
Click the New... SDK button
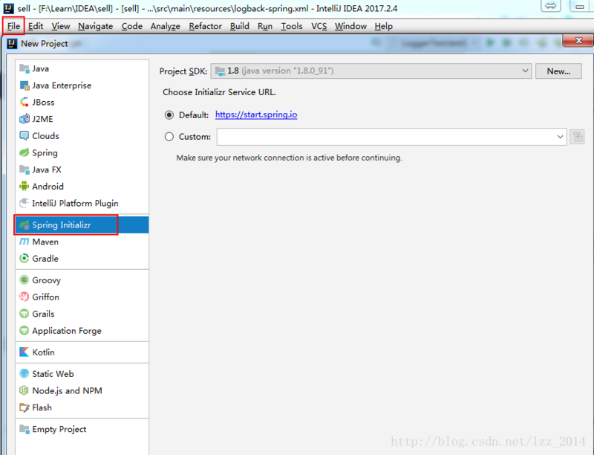558,71
